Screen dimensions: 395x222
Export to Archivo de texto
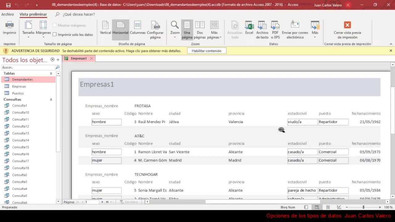[x=262, y=30]
